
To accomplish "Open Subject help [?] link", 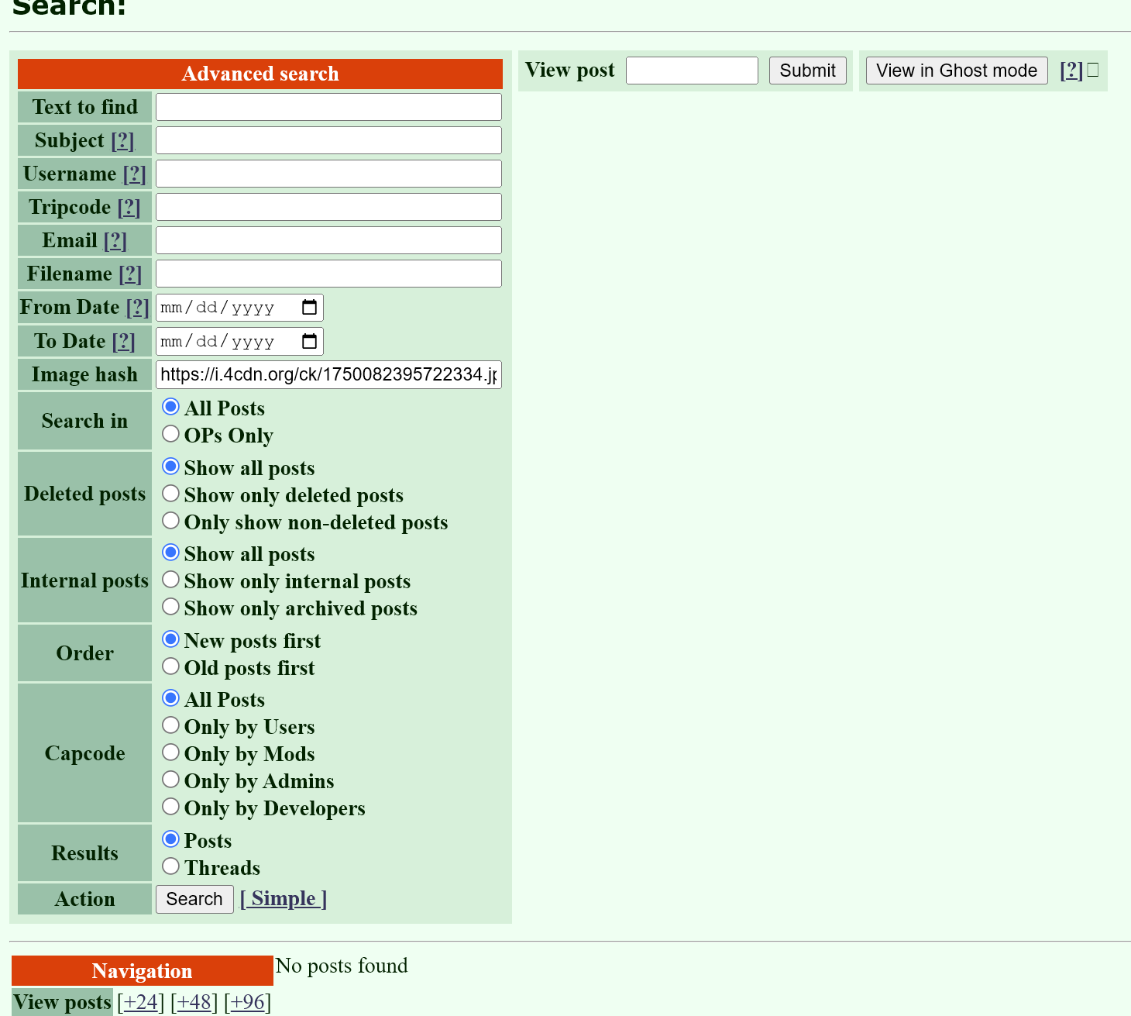I will pyautogui.click(x=122, y=141).
